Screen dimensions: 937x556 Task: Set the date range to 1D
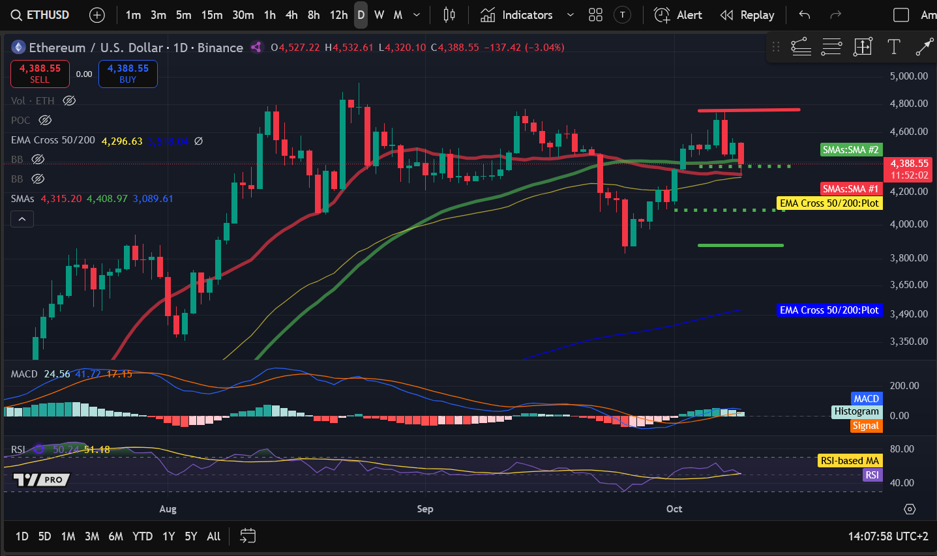(22, 536)
